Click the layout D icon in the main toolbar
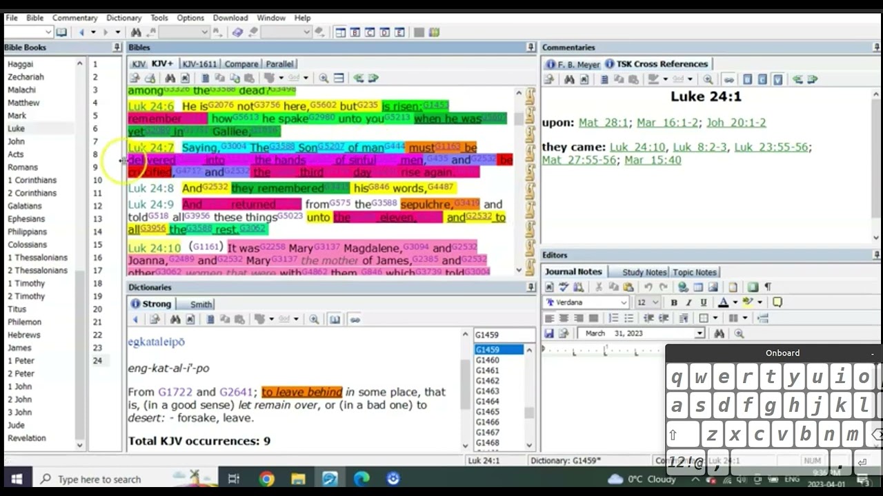Image resolution: width=883 pixels, height=496 pixels. [384, 32]
